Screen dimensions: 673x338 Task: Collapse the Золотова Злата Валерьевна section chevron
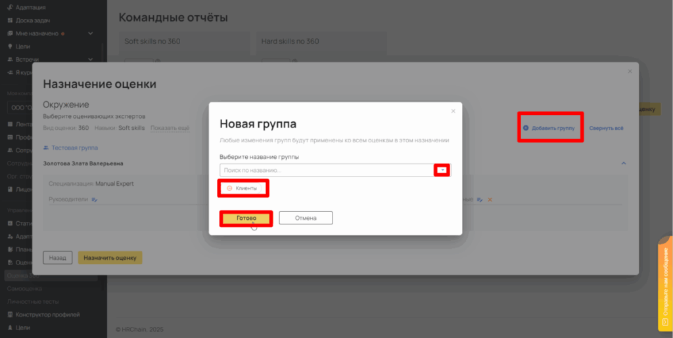(x=624, y=163)
